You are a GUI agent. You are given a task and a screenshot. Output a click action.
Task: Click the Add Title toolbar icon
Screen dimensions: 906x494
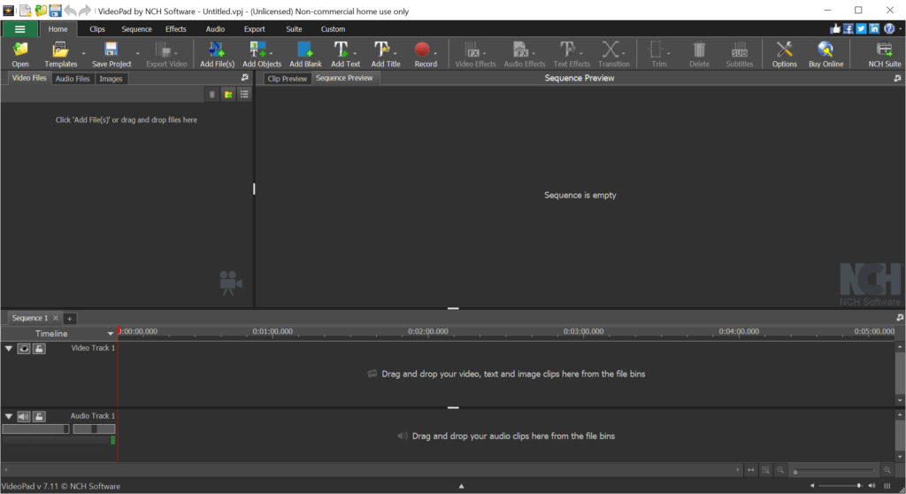(x=386, y=54)
